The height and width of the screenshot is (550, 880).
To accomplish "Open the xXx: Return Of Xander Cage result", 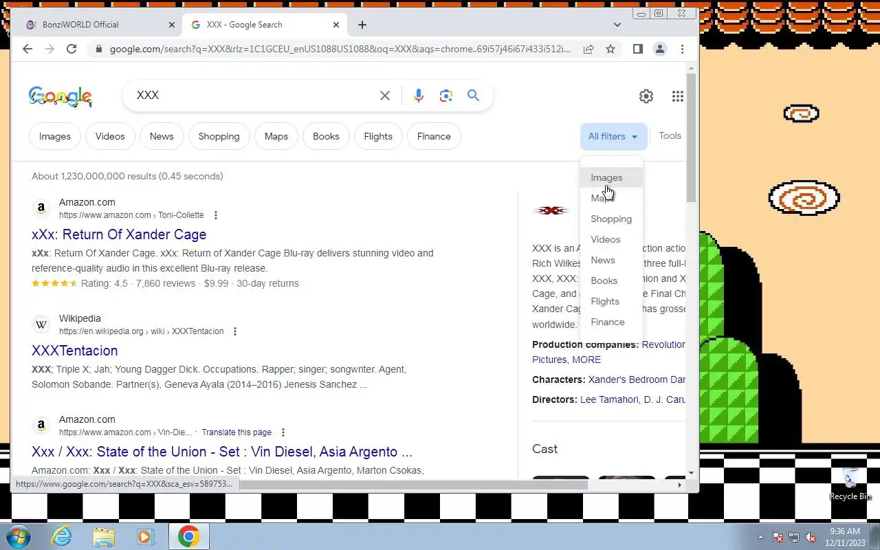I will click(119, 234).
